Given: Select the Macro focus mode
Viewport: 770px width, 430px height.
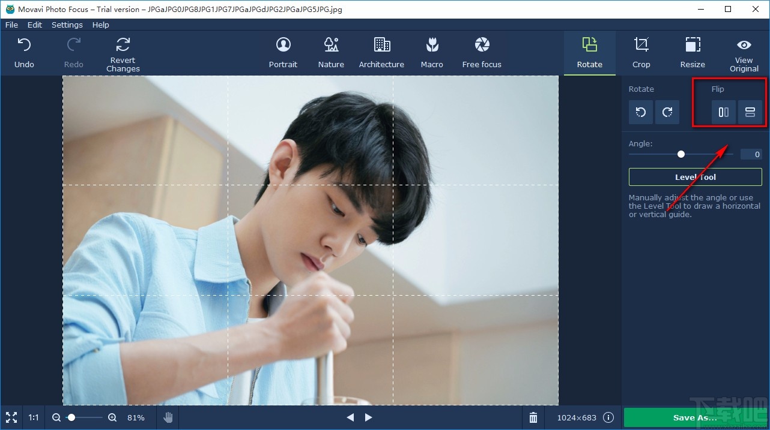Looking at the screenshot, I should point(431,53).
